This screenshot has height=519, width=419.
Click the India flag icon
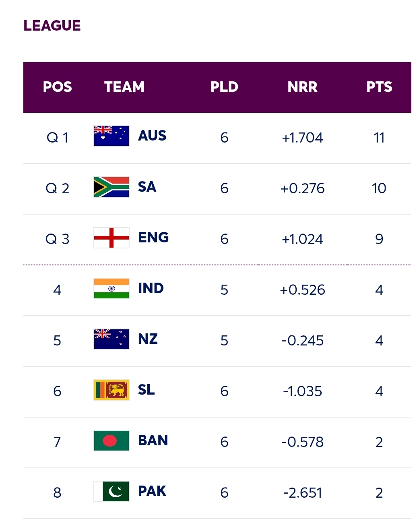(111, 288)
